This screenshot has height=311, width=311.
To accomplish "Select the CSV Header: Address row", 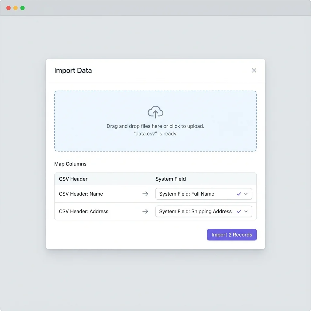I will 84,211.
